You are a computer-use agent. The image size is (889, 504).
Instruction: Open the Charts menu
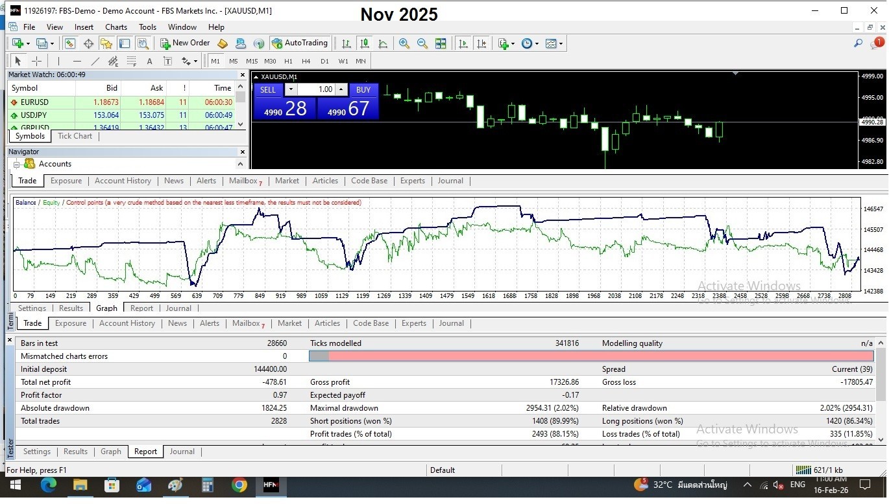(x=116, y=27)
